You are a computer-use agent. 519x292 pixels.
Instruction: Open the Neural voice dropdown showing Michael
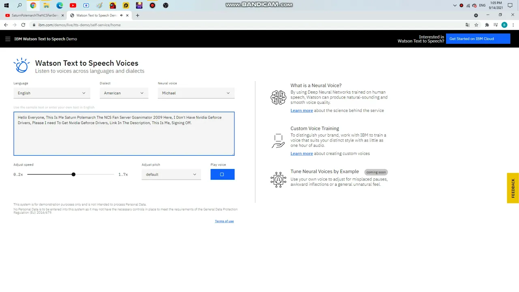tap(196, 93)
